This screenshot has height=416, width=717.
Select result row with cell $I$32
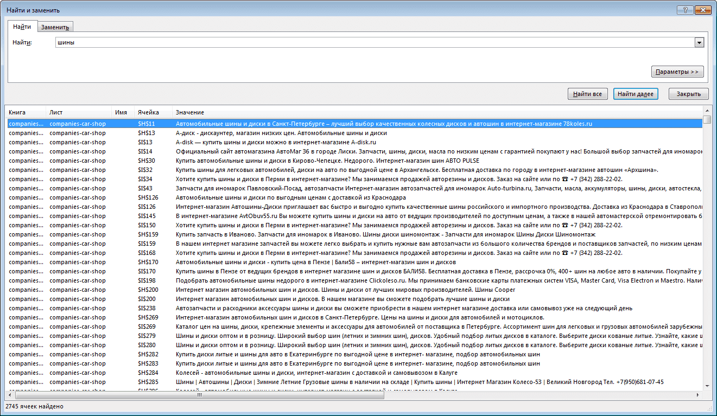[x=354, y=170]
